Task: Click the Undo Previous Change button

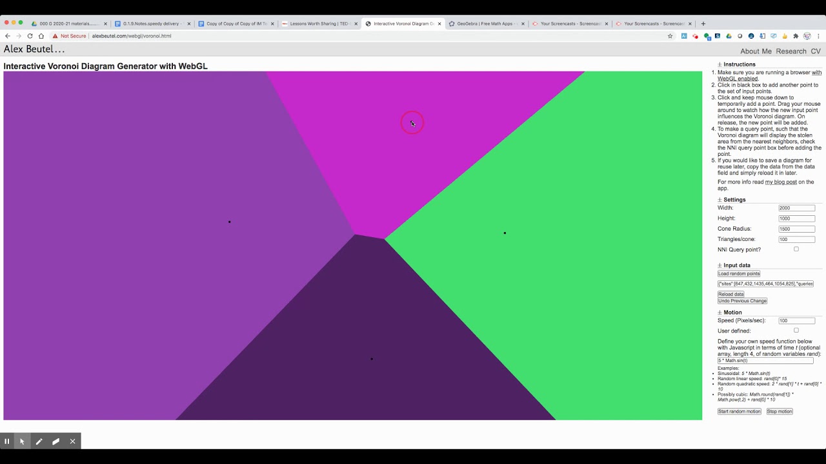Action: pos(743,301)
